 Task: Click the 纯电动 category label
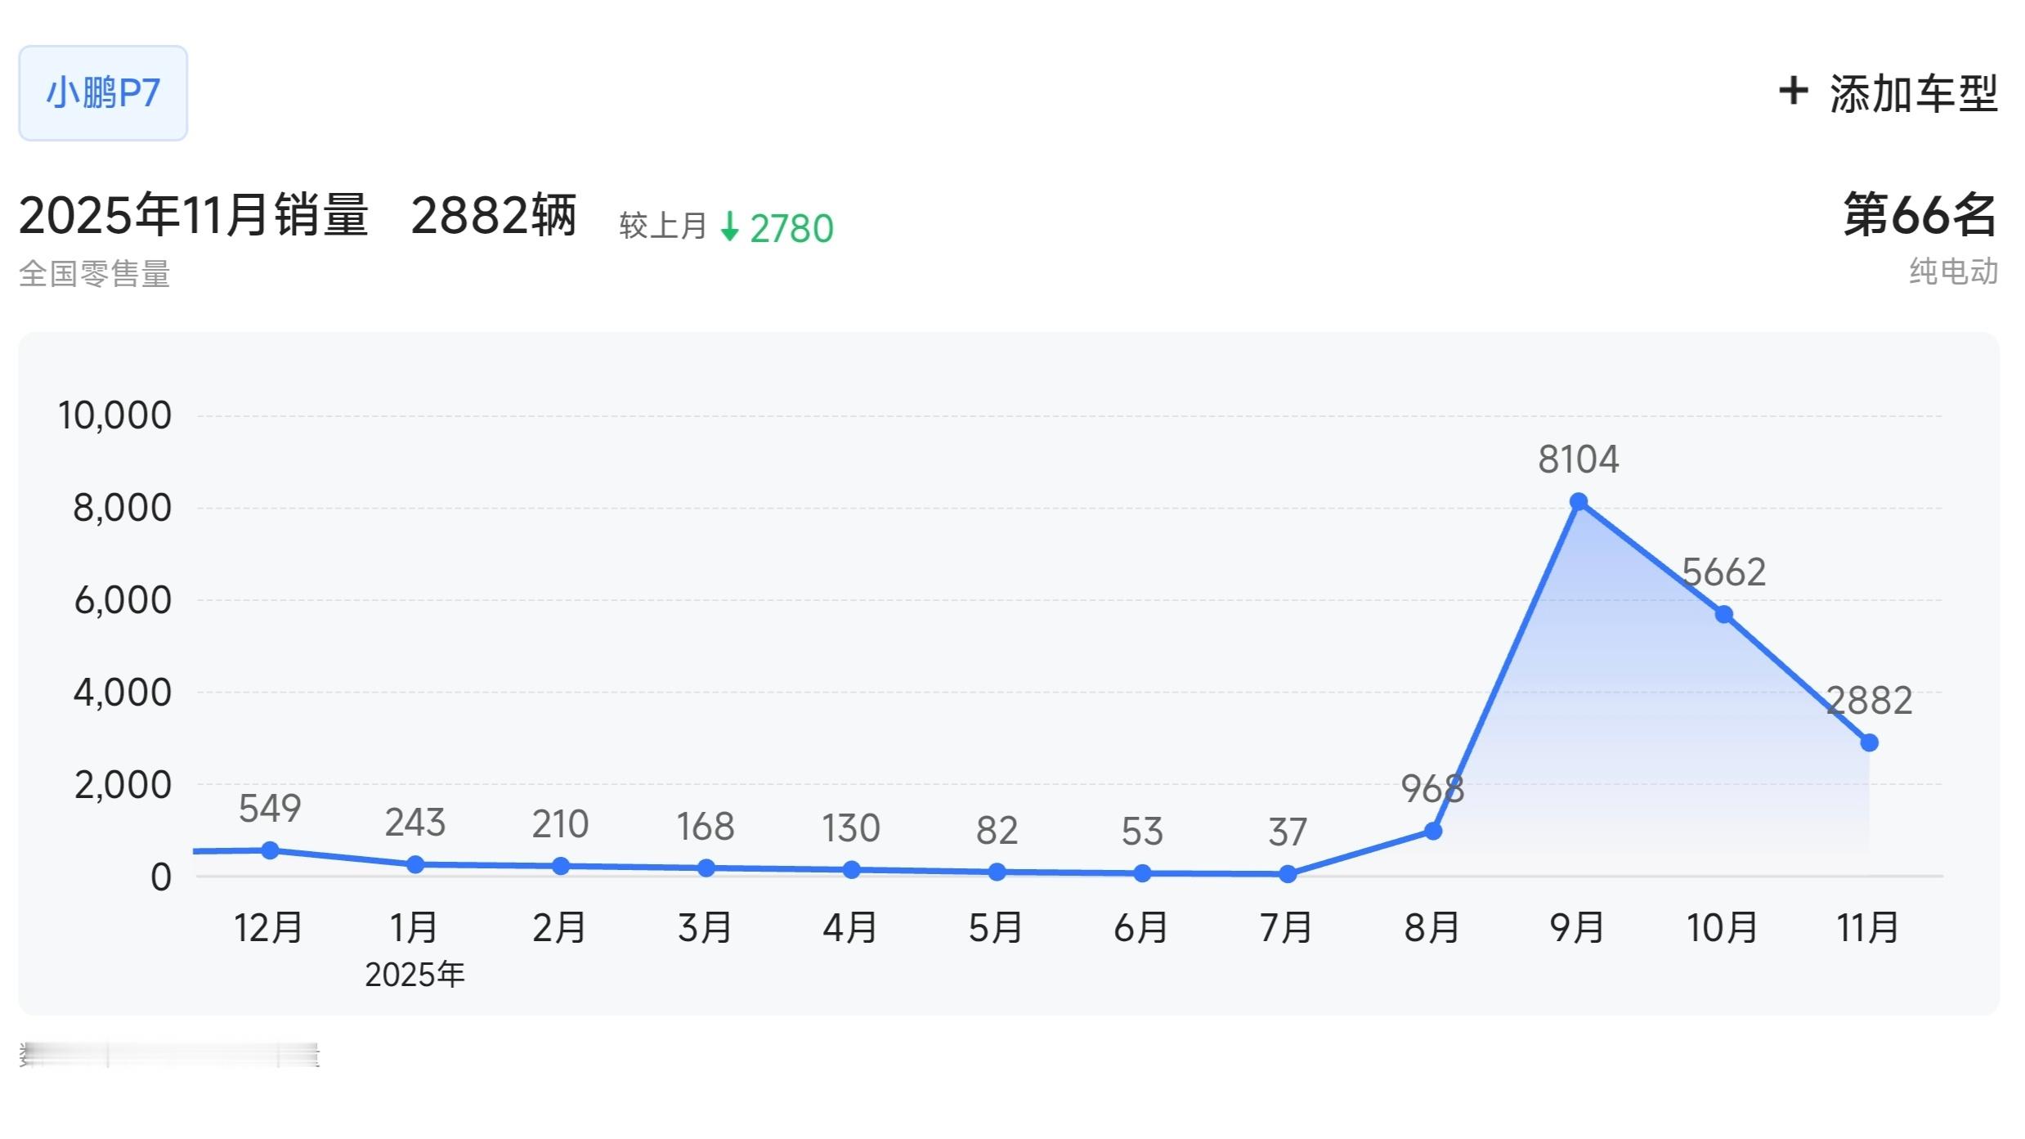[x=1953, y=271]
